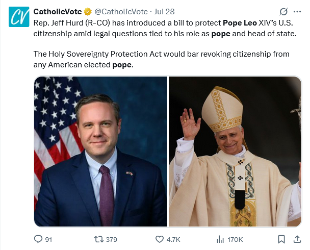The width and height of the screenshot is (310, 250).
Task: Click the Grok icon beside the tweet
Action: pos(283,11)
